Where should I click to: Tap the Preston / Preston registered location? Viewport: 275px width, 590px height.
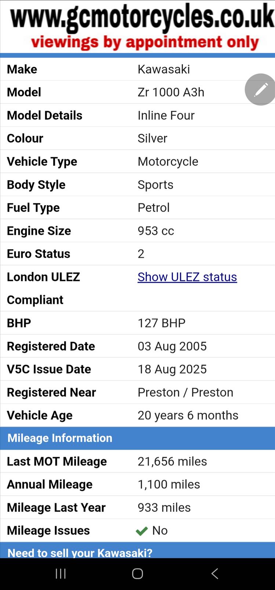(x=185, y=392)
